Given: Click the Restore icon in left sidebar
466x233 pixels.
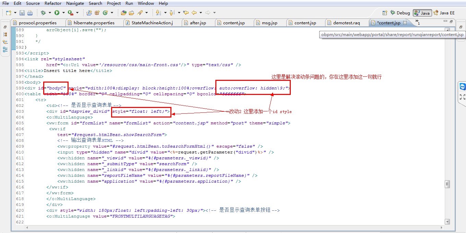Looking at the screenshot, I should pos(5,27).
